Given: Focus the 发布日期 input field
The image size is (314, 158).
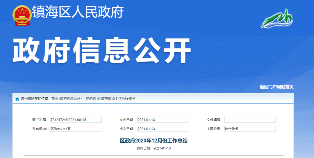Looking at the screenshot, I should [x=163, y=120].
